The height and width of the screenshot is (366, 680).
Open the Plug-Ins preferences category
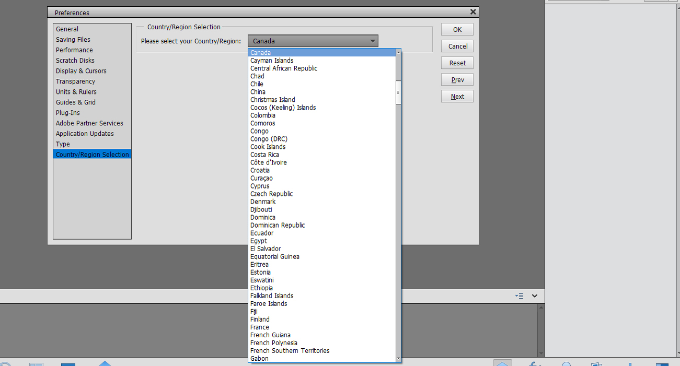92,112
